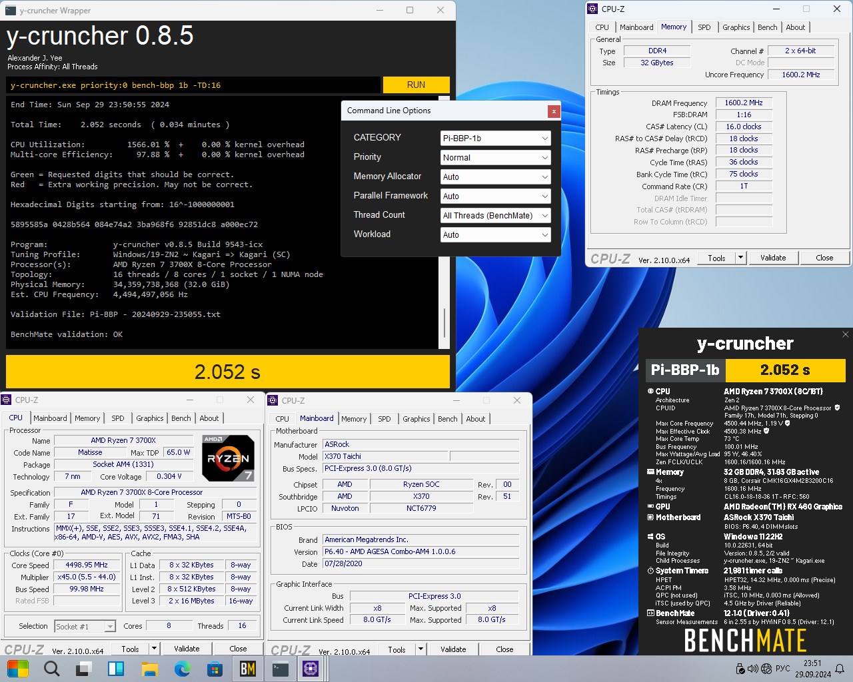Click 'BenchMate validation: OK' line
The width and height of the screenshot is (853, 682).
(x=67, y=334)
